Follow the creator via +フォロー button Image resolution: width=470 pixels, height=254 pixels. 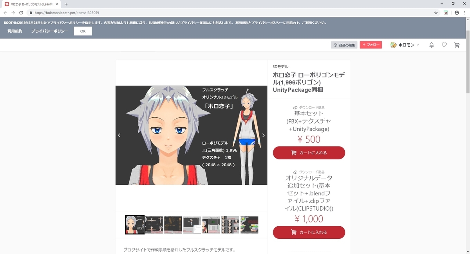[x=371, y=45]
